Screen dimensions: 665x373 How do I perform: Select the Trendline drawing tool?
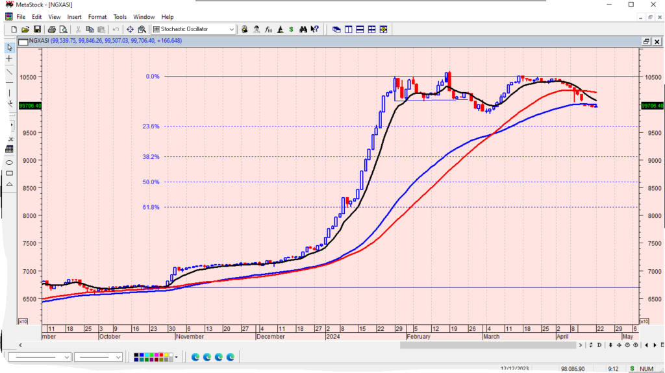click(x=9, y=72)
